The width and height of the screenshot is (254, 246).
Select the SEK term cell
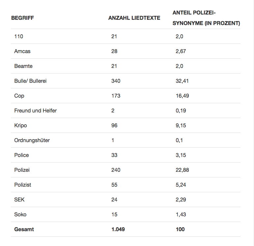(19, 200)
